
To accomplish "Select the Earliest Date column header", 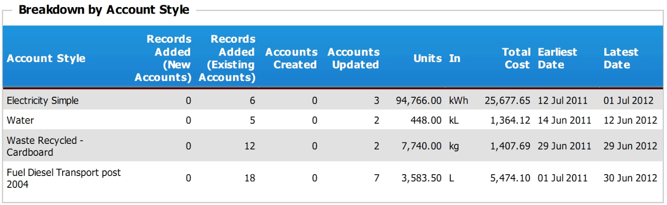I will tap(557, 59).
